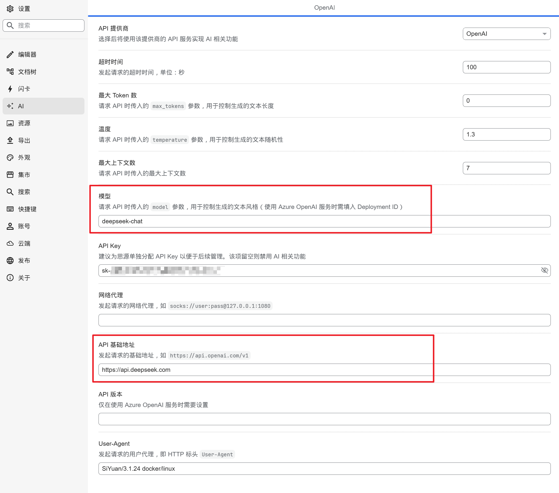The image size is (559, 493).
Task: Open 账号 settings section
Action: 43,226
